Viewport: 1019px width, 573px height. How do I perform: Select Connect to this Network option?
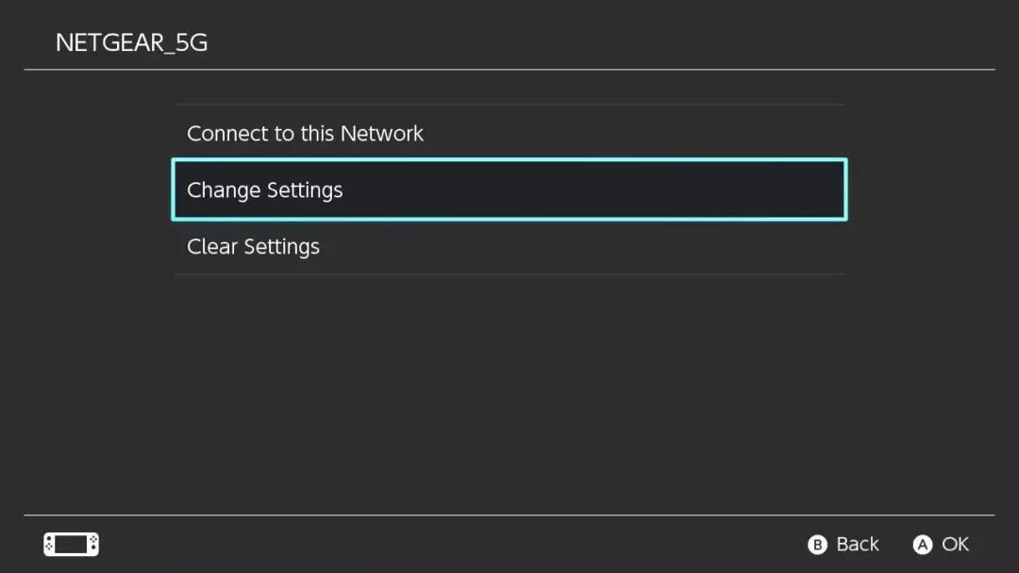pyautogui.click(x=305, y=134)
